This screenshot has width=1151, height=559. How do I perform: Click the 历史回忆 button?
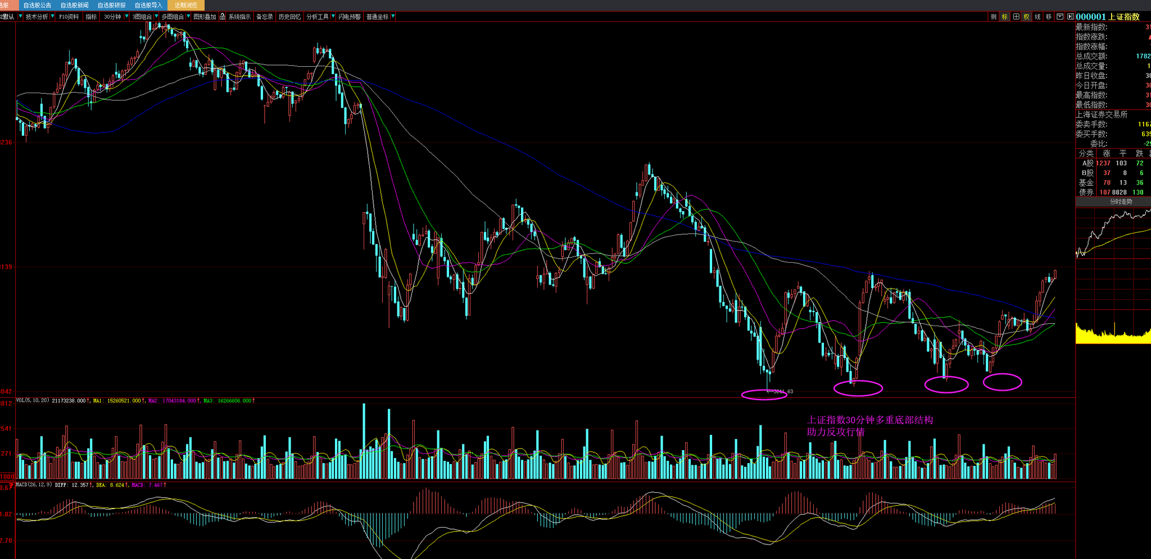(x=289, y=17)
